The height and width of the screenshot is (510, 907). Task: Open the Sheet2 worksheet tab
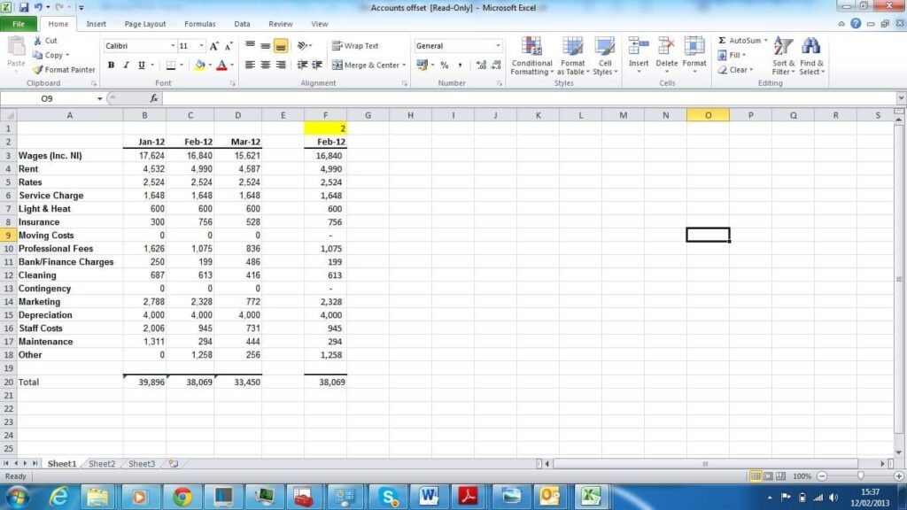102,463
